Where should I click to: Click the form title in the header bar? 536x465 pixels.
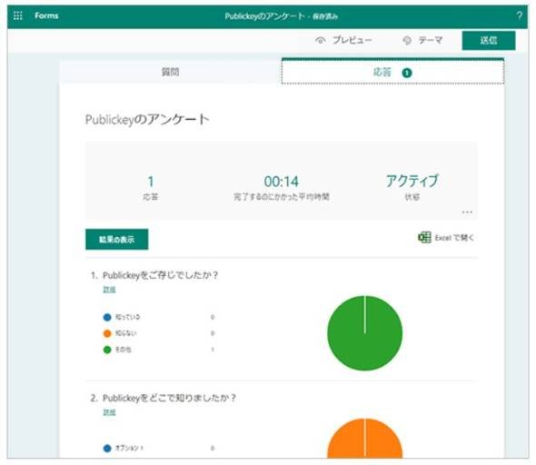[282, 16]
